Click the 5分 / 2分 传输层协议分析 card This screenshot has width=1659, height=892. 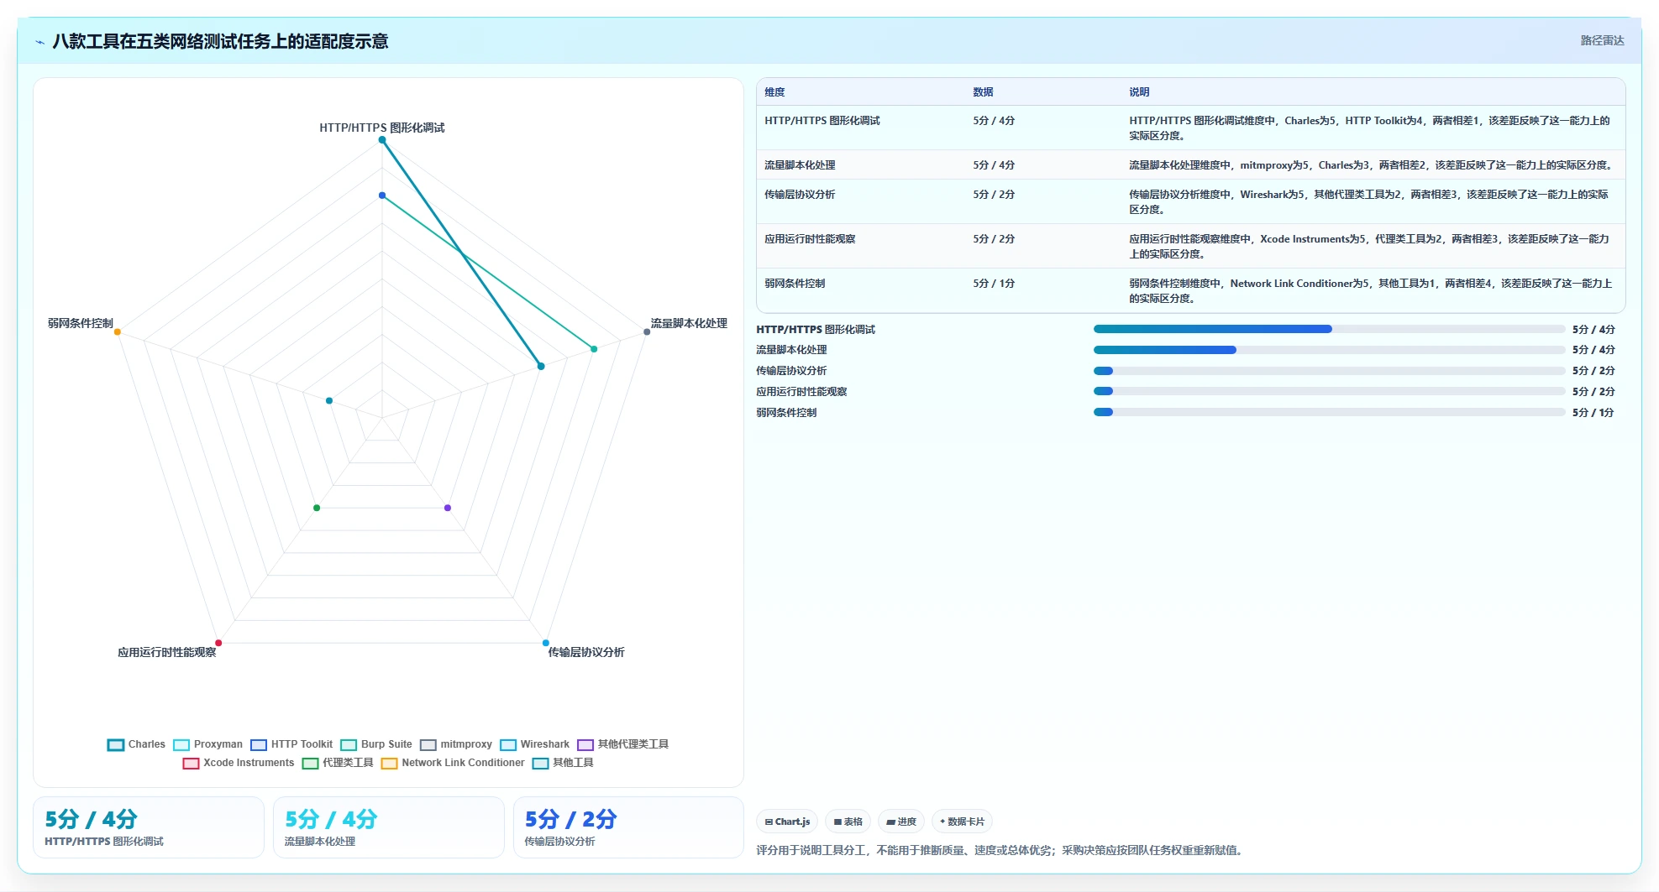629,827
